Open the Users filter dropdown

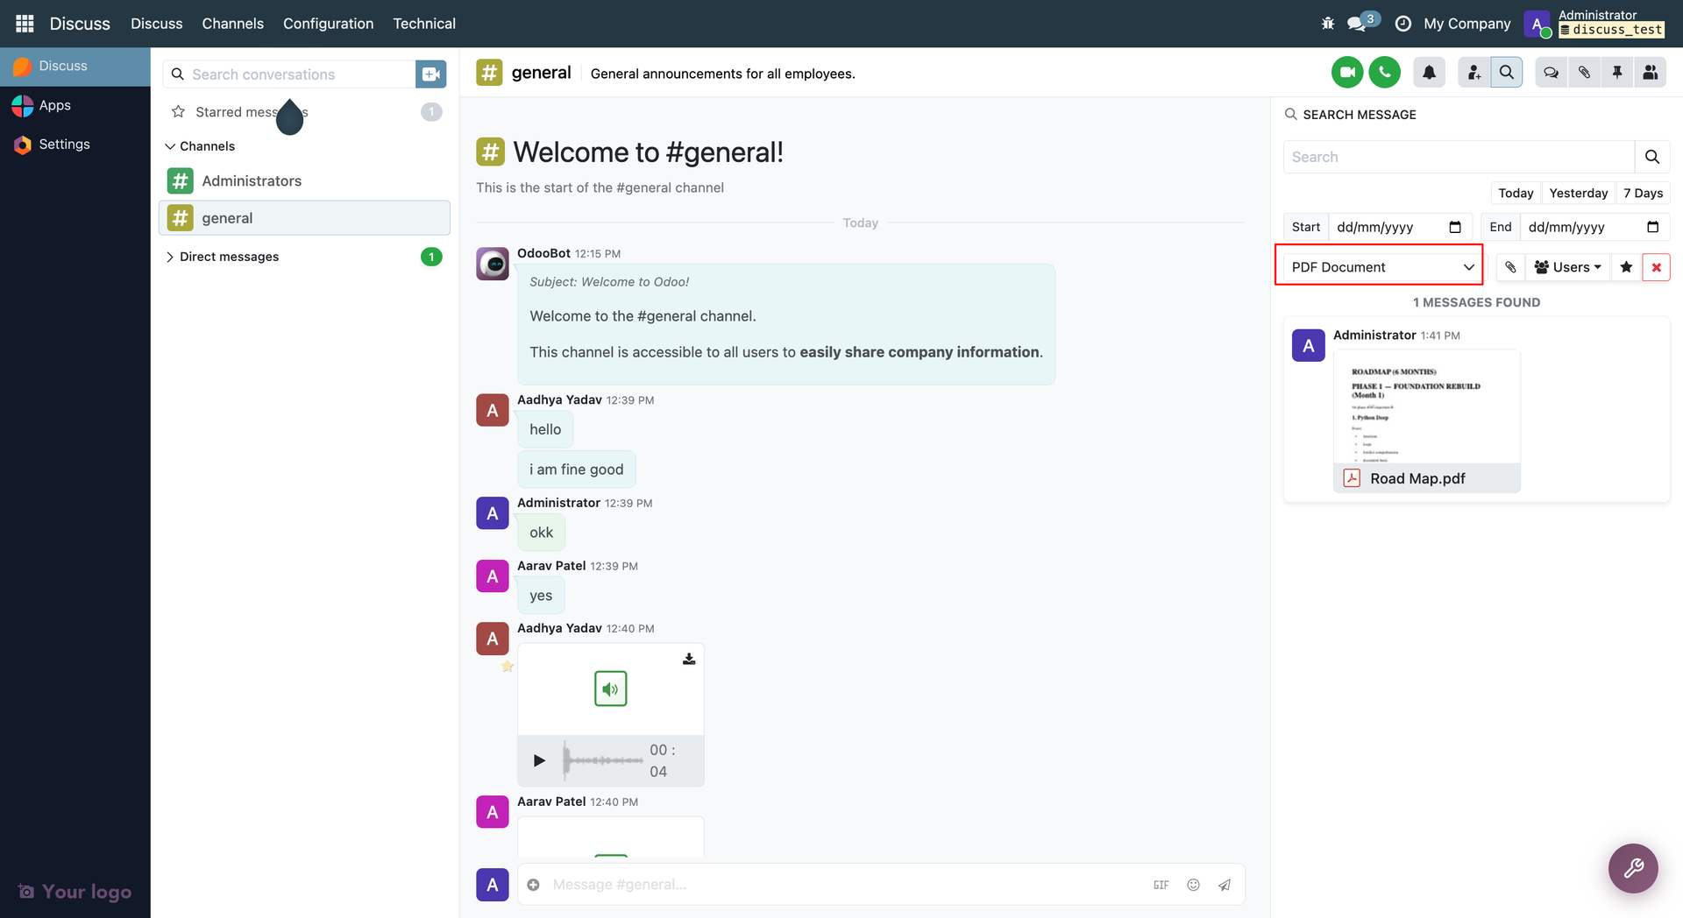(x=1568, y=267)
